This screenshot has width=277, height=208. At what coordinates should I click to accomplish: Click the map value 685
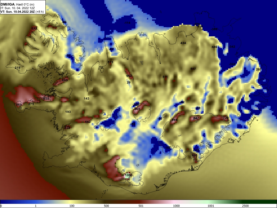point(65,80)
